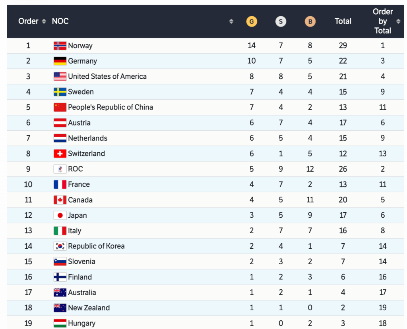
Task: Select the Netherlands country name
Action: pyautogui.click(x=87, y=138)
